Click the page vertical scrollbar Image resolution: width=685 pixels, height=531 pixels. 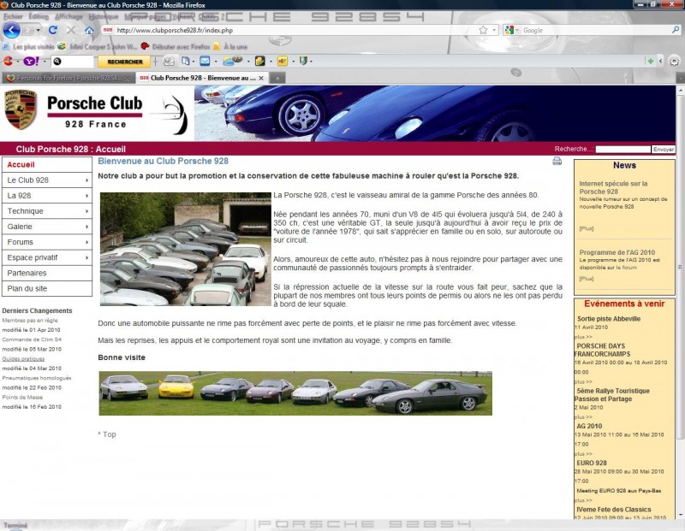tap(680, 267)
